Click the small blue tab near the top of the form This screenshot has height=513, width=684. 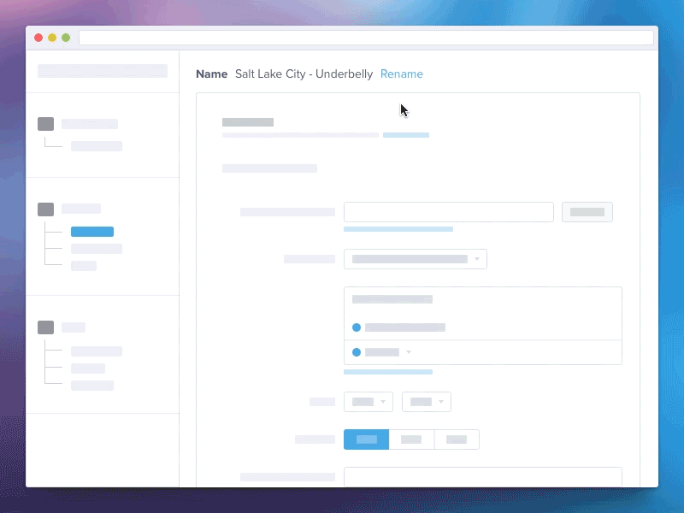click(x=406, y=135)
